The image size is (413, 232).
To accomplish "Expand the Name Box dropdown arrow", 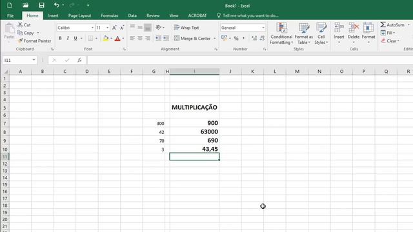I will tap(34, 60).
